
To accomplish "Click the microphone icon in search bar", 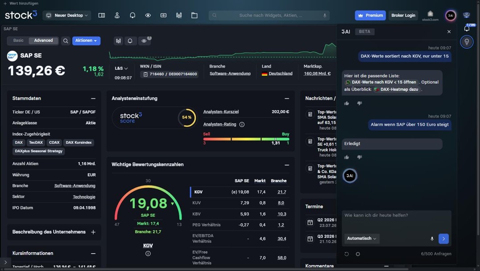I will point(324,15).
